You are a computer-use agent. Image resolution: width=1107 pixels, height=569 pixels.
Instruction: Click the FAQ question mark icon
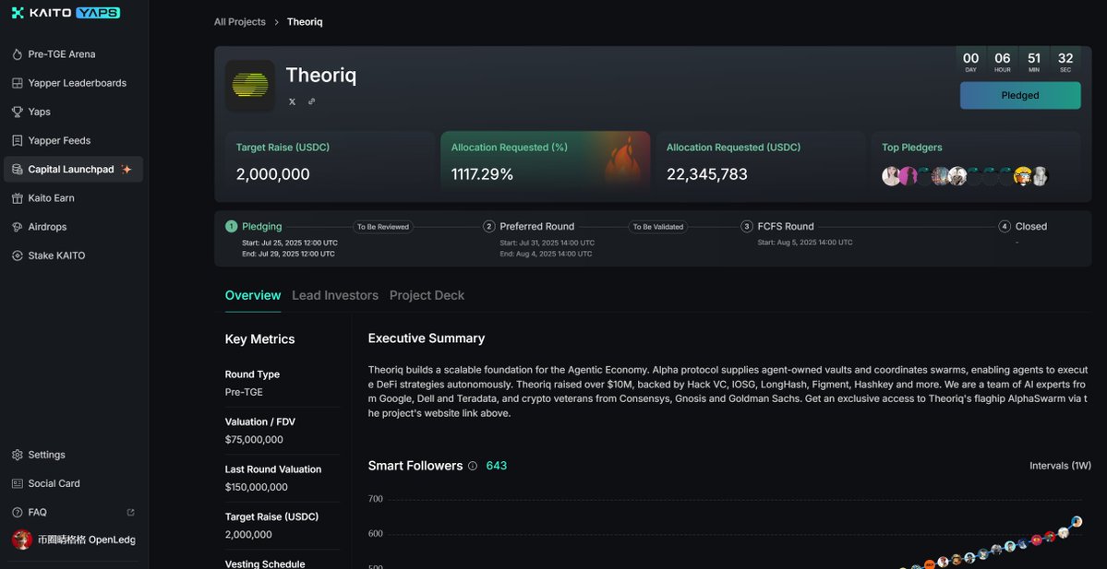tap(18, 513)
